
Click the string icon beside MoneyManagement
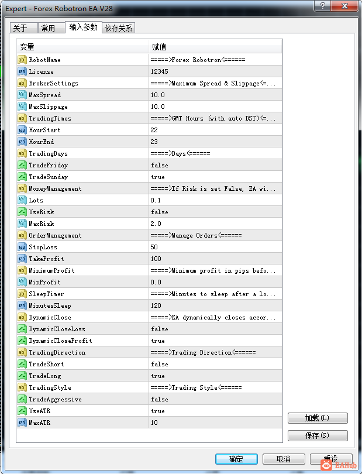(x=22, y=188)
